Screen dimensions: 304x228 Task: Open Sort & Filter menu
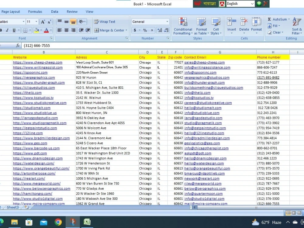[x=297, y=26]
